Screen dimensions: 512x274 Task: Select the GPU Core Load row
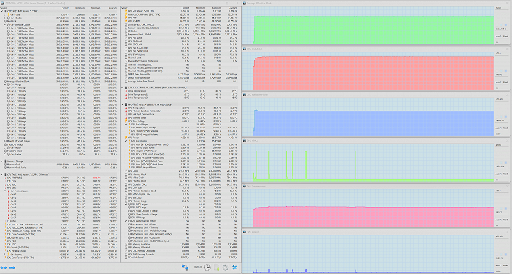pos(180,187)
